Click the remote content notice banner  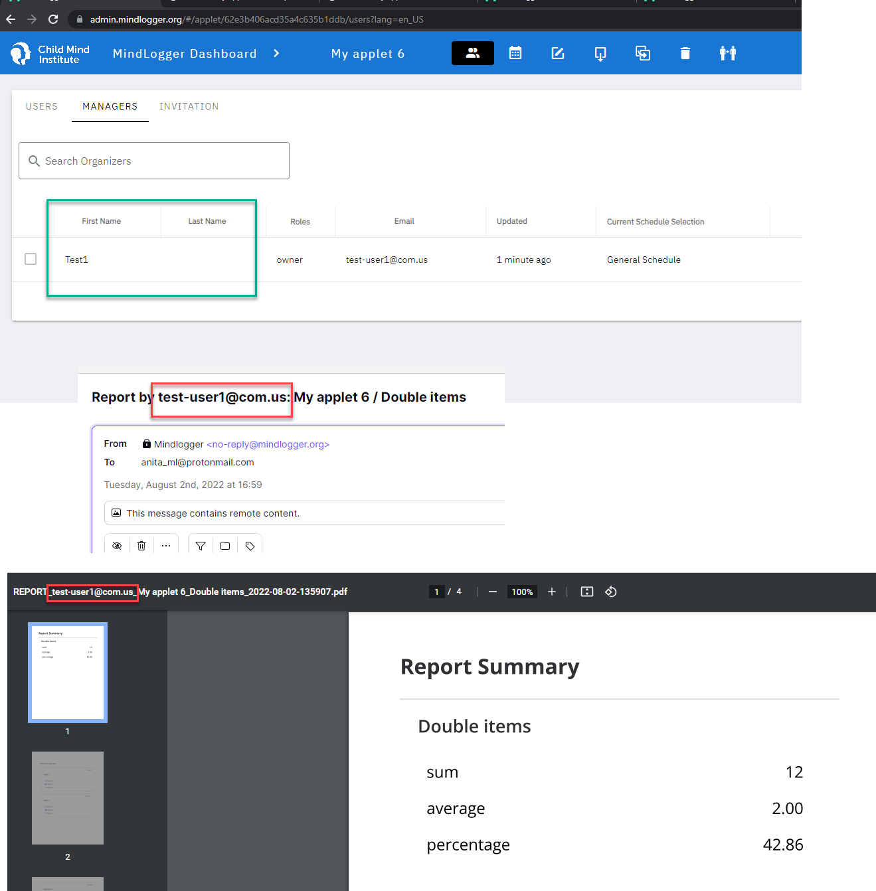304,513
